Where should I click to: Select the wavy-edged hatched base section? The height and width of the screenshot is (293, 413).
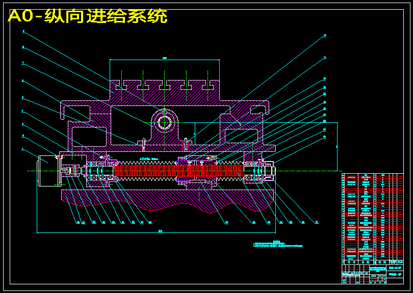tap(168, 201)
